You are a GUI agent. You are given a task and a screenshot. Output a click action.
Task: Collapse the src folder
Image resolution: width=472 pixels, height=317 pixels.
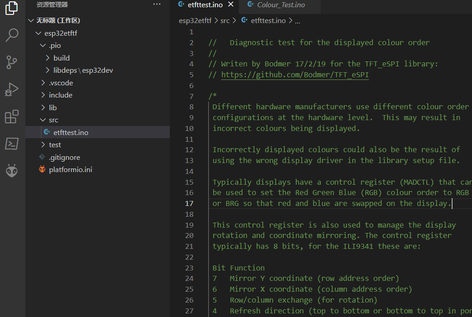(x=53, y=120)
